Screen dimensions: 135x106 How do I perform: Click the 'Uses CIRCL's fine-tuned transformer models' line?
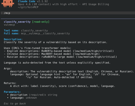point(37,48)
